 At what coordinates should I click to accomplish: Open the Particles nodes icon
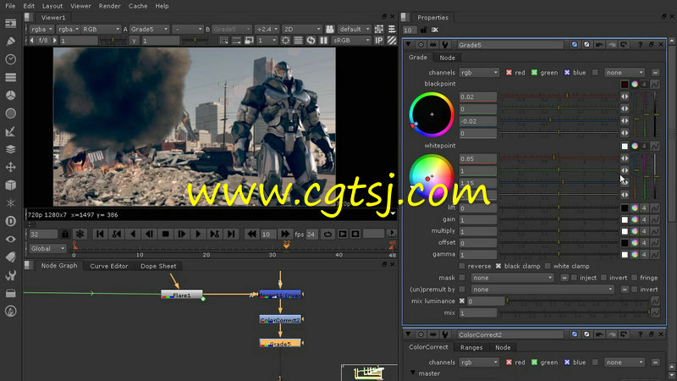(x=10, y=203)
